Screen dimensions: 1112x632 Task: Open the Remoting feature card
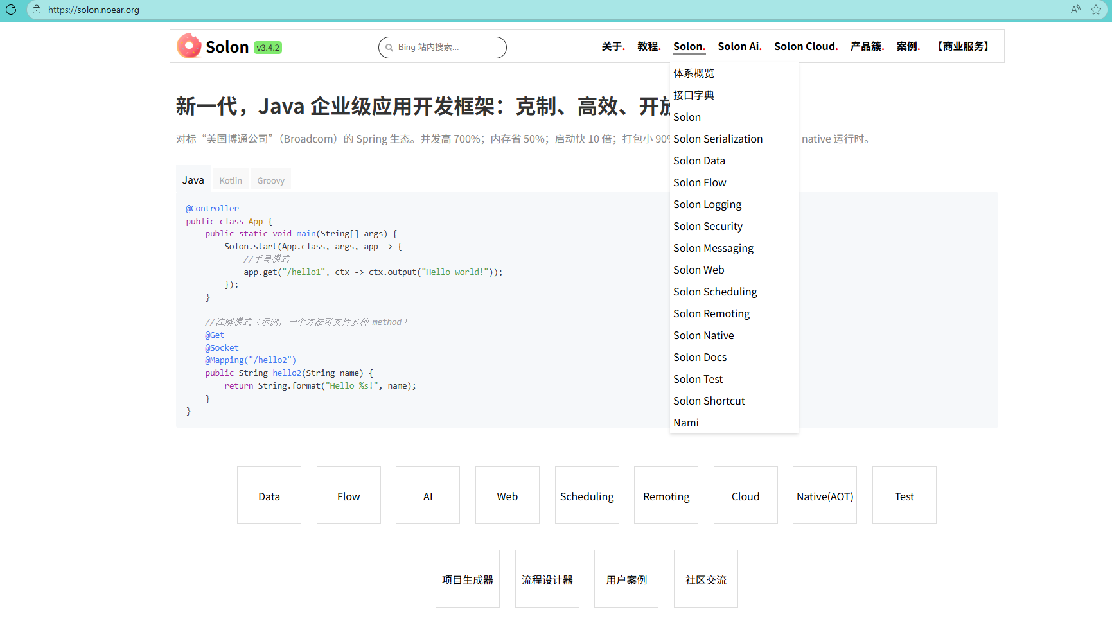click(x=666, y=495)
